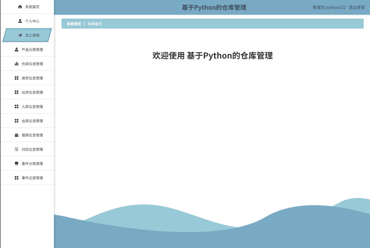
Task: Click 退出登录 to log out
Action: [x=357, y=7]
